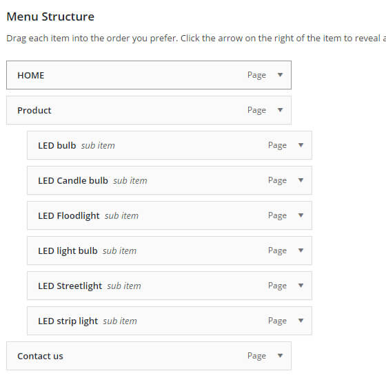Expand LED Floodlight item options arrow
The width and height of the screenshot is (386, 384).
point(301,215)
